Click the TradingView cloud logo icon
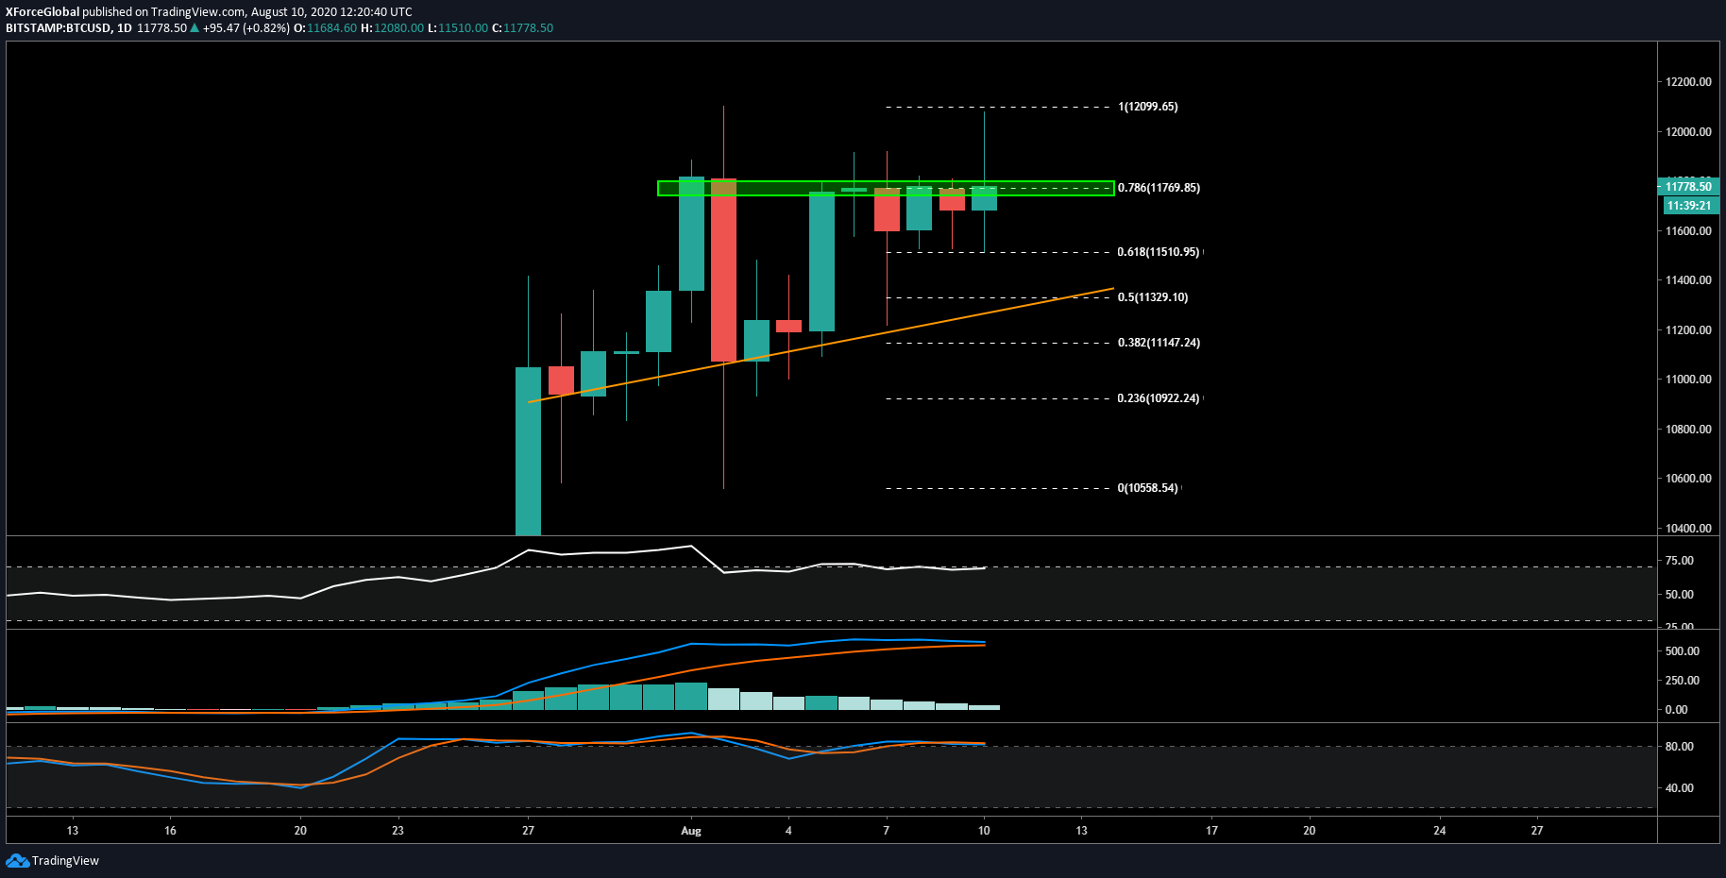The width and height of the screenshot is (1726, 878). (x=17, y=860)
